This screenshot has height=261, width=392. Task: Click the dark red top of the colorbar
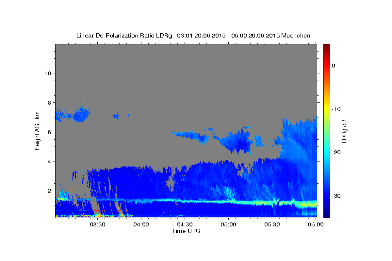tap(327, 47)
